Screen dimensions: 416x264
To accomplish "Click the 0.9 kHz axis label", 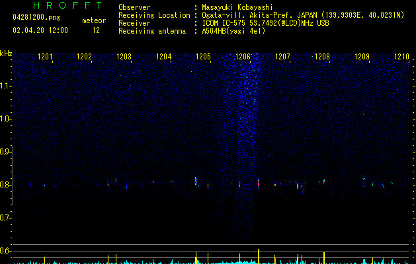I will click(x=5, y=152).
